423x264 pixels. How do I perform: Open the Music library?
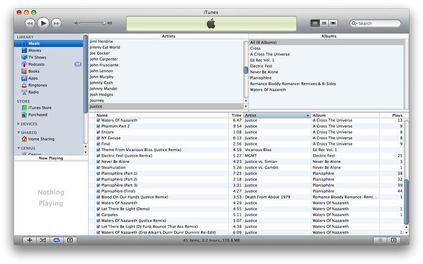(x=49, y=43)
